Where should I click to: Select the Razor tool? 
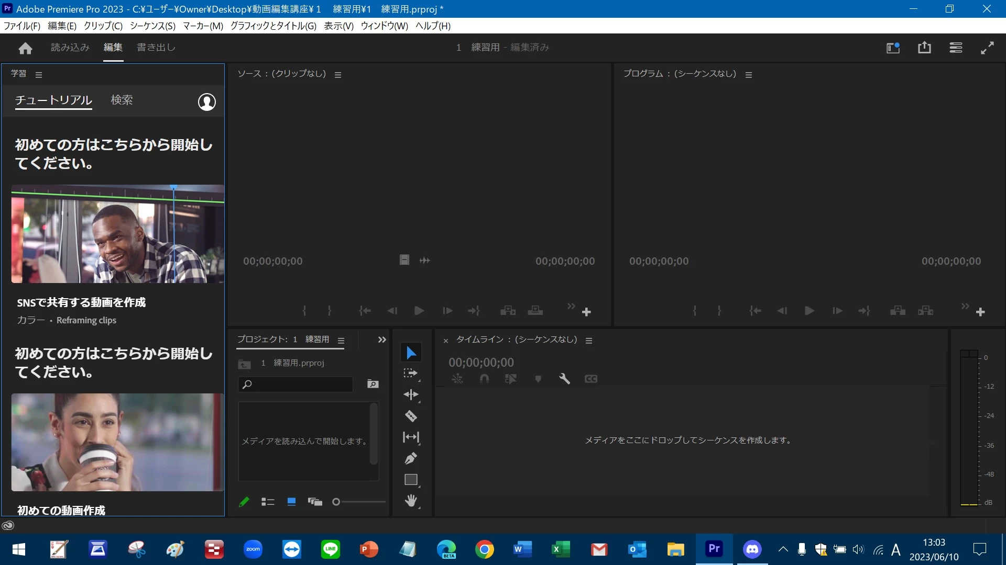[411, 416]
